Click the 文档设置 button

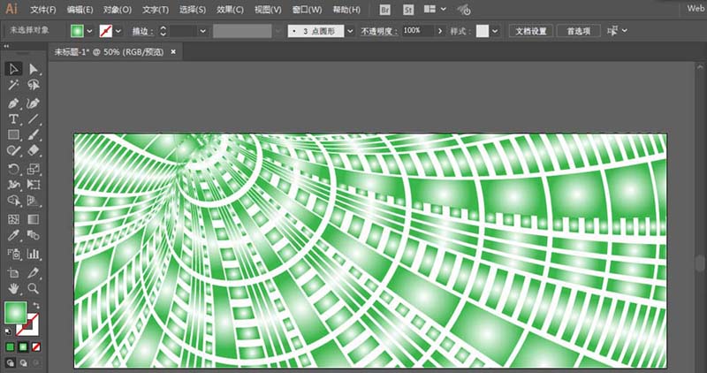pos(531,31)
